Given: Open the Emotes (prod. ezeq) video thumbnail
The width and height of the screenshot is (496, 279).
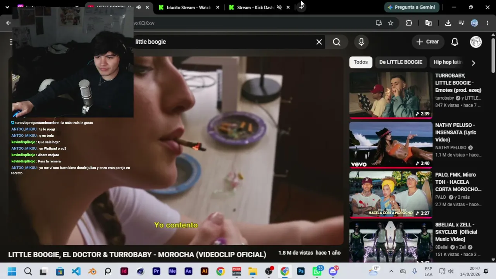Looking at the screenshot, I should coord(391,95).
